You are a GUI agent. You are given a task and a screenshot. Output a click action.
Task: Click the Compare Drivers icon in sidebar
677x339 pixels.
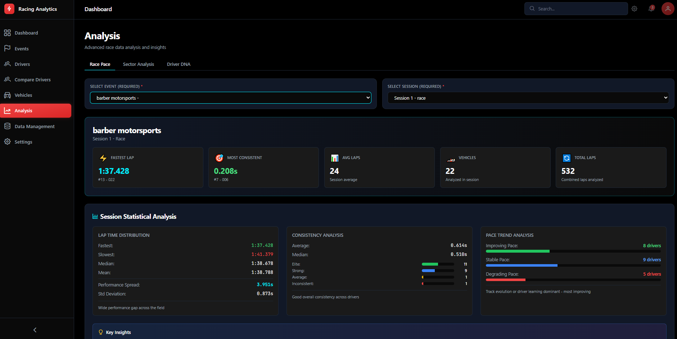click(x=7, y=80)
